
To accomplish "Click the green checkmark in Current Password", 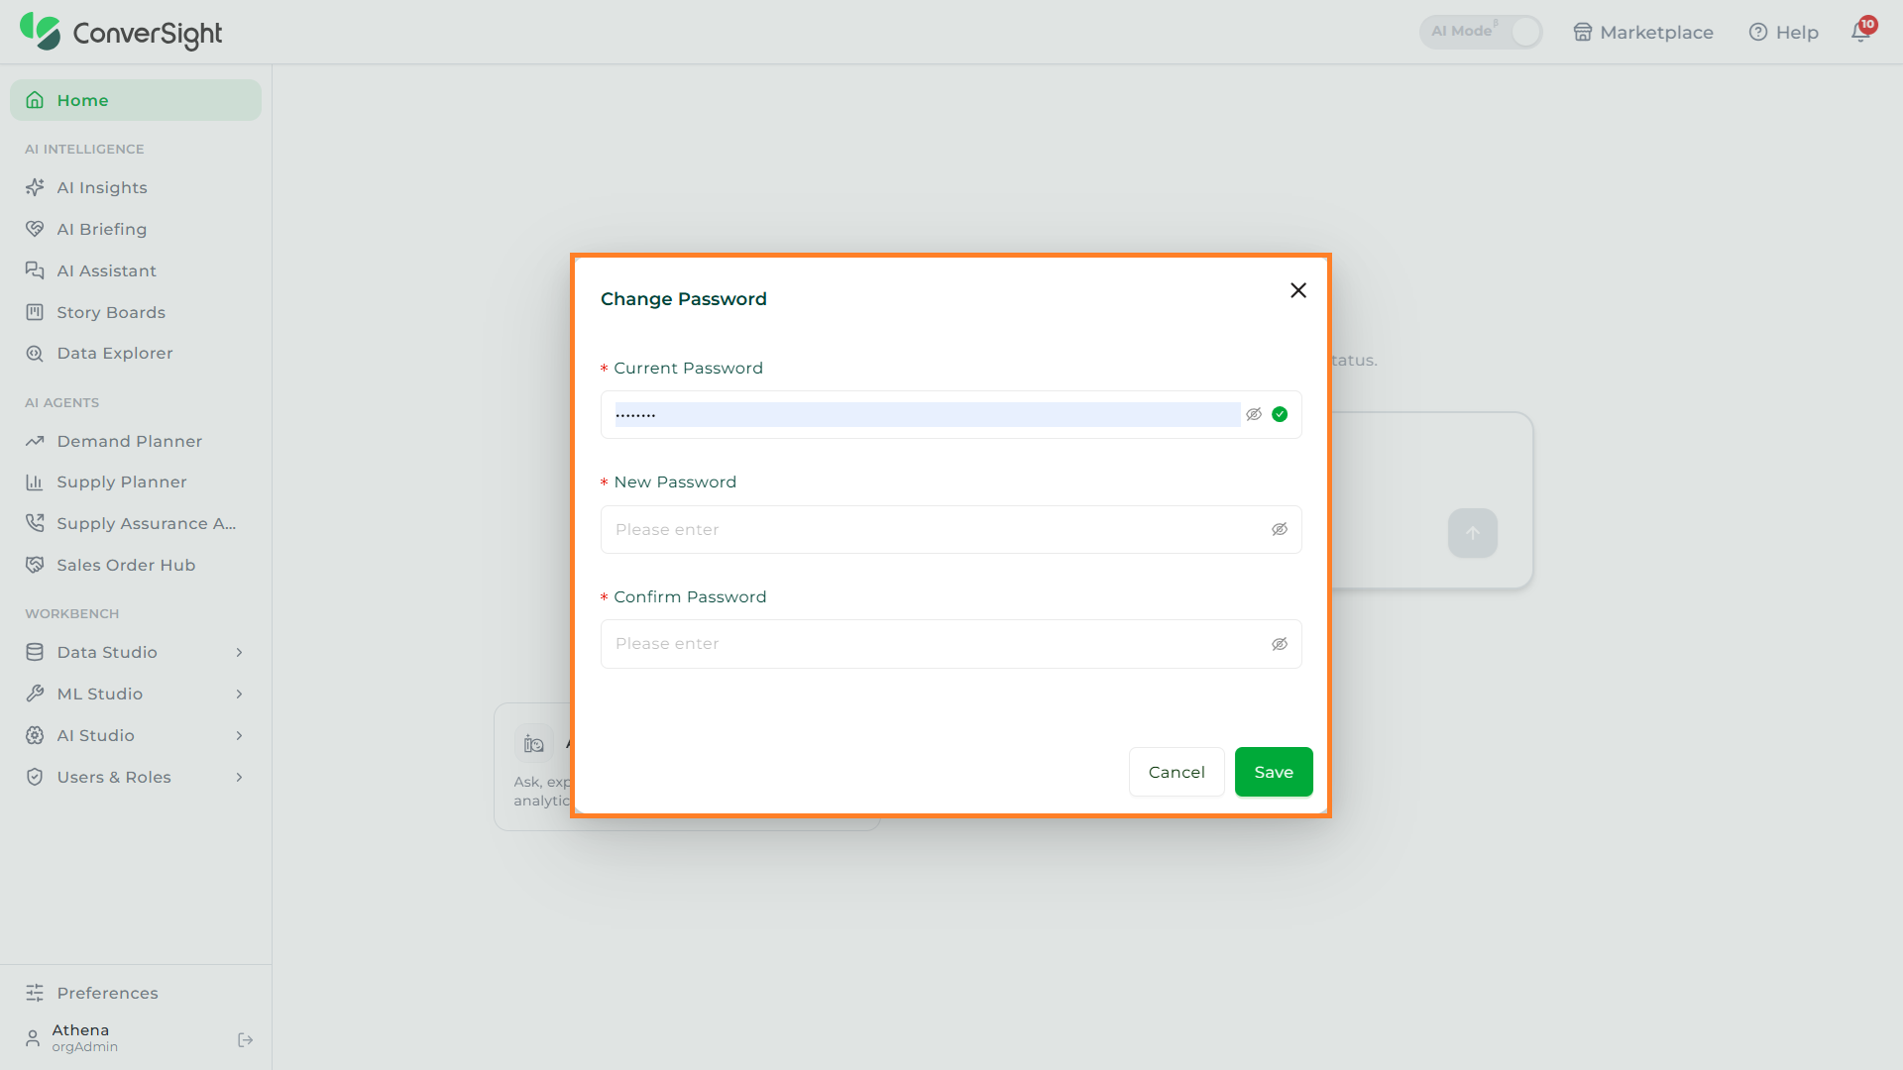I will (1280, 414).
